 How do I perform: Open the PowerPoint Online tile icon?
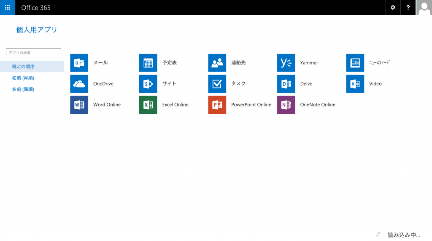click(x=217, y=104)
